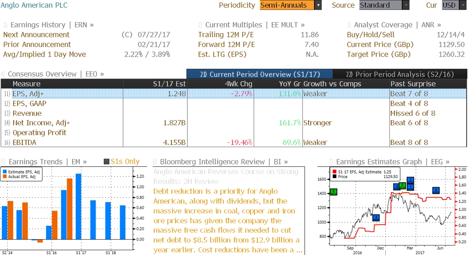Select the EPS, Adj+ measure row
Viewport: 468px width, 256px height.
pyautogui.click(x=234, y=94)
